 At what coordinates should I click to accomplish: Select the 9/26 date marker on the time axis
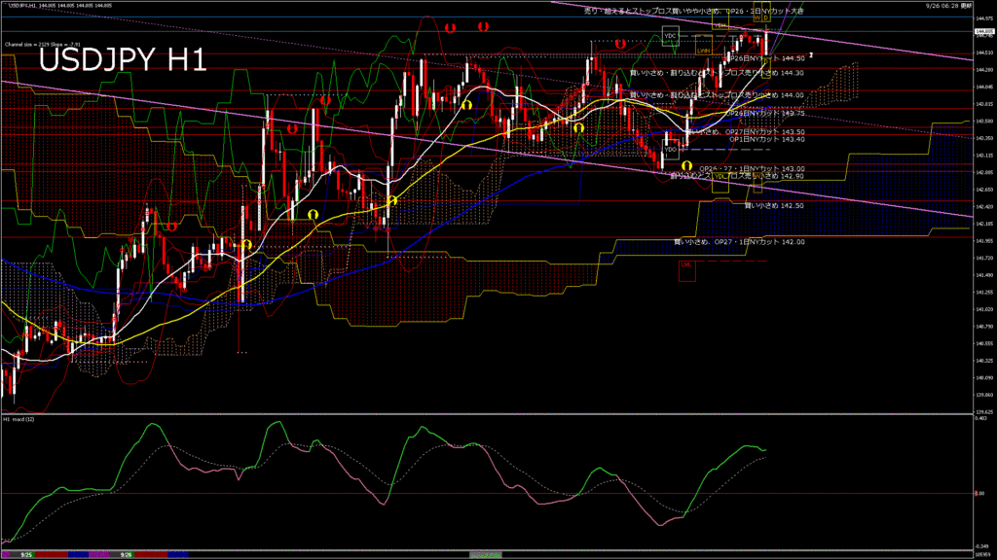click(x=126, y=555)
